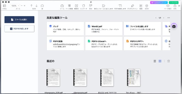Select the Edit PDF text tool (PDFを編集します)
Image resolution: width=182 pixels, height=94 pixels.
tap(120, 6)
